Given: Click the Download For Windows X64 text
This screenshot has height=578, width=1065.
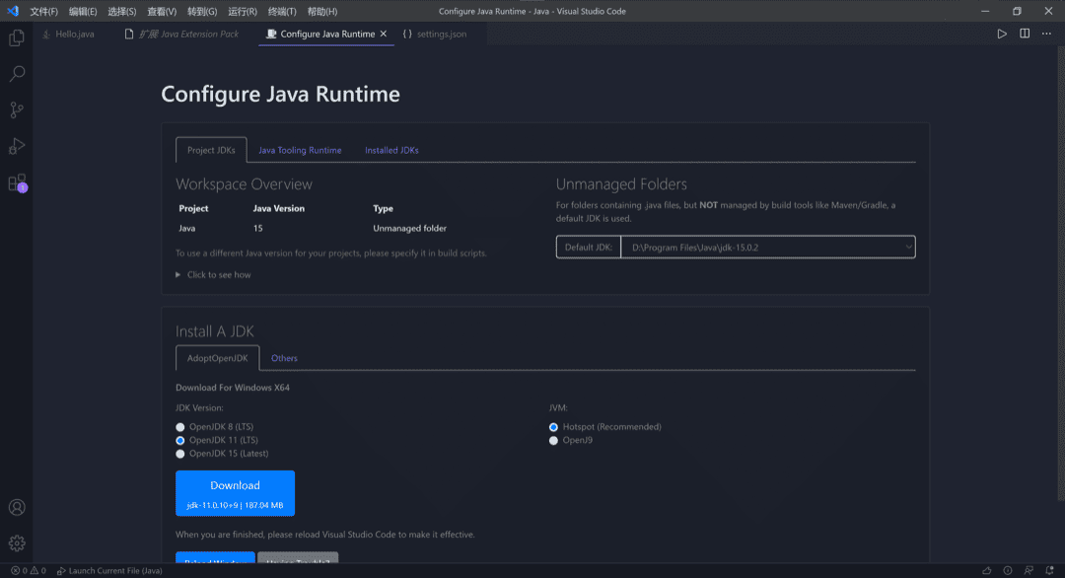Looking at the screenshot, I should (233, 388).
